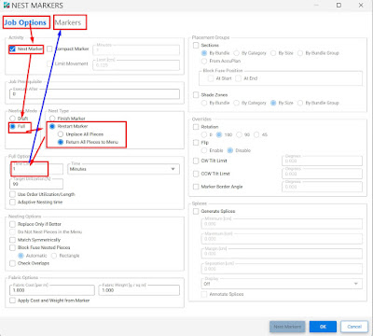Enable Adaptive Nesting time
This screenshot has width=373, height=336.
[12, 203]
